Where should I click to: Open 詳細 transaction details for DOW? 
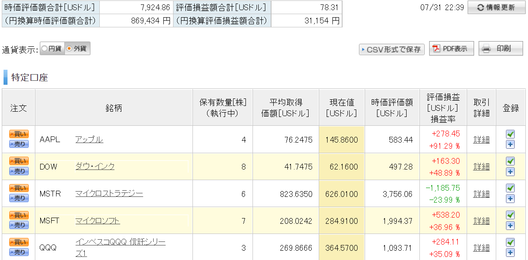tap(482, 166)
